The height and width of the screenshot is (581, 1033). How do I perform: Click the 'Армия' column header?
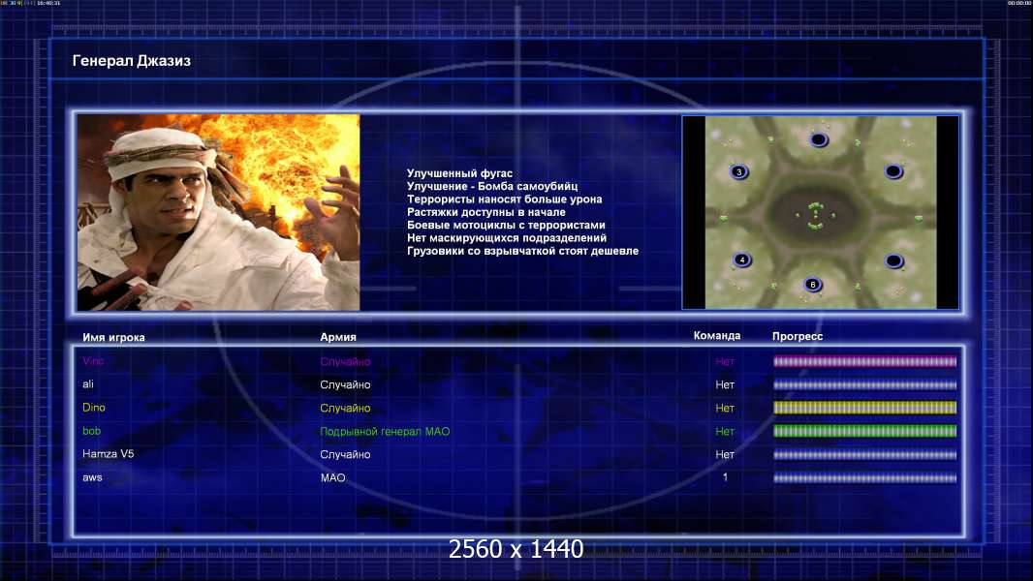click(x=338, y=337)
